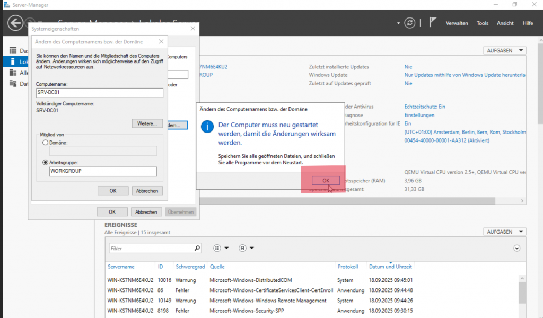Open the Verwalten menu
This screenshot has height=318, width=543.
[456, 23]
